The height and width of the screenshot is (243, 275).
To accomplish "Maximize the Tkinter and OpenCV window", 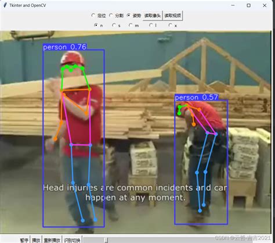I will coord(249,5).
